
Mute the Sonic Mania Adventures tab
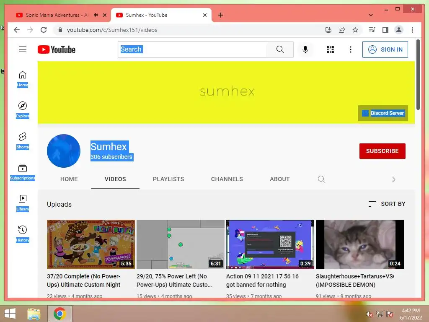[96, 15]
